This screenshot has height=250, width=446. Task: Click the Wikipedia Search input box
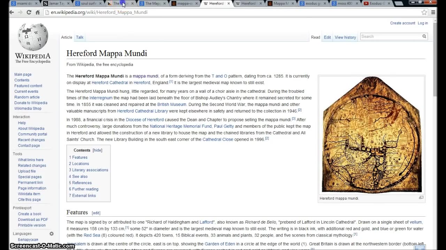(391, 36)
